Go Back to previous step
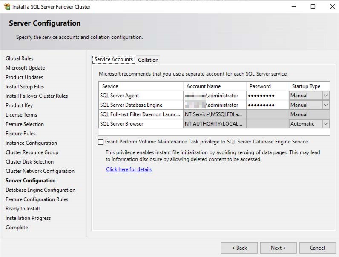The image size is (339, 257). click(239, 248)
